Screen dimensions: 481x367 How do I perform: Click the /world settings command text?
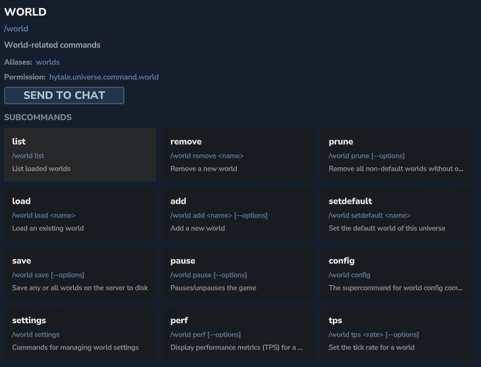coord(36,334)
